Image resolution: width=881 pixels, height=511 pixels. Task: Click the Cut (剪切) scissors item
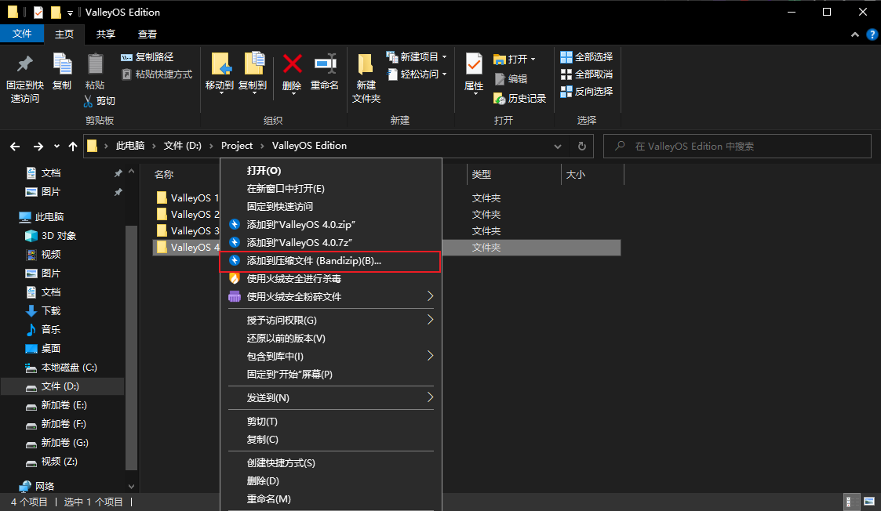100,101
